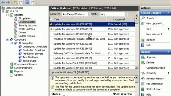Click the Update Services root icon
Viewport: 172px width, 96px height.
click(x=3, y=8)
